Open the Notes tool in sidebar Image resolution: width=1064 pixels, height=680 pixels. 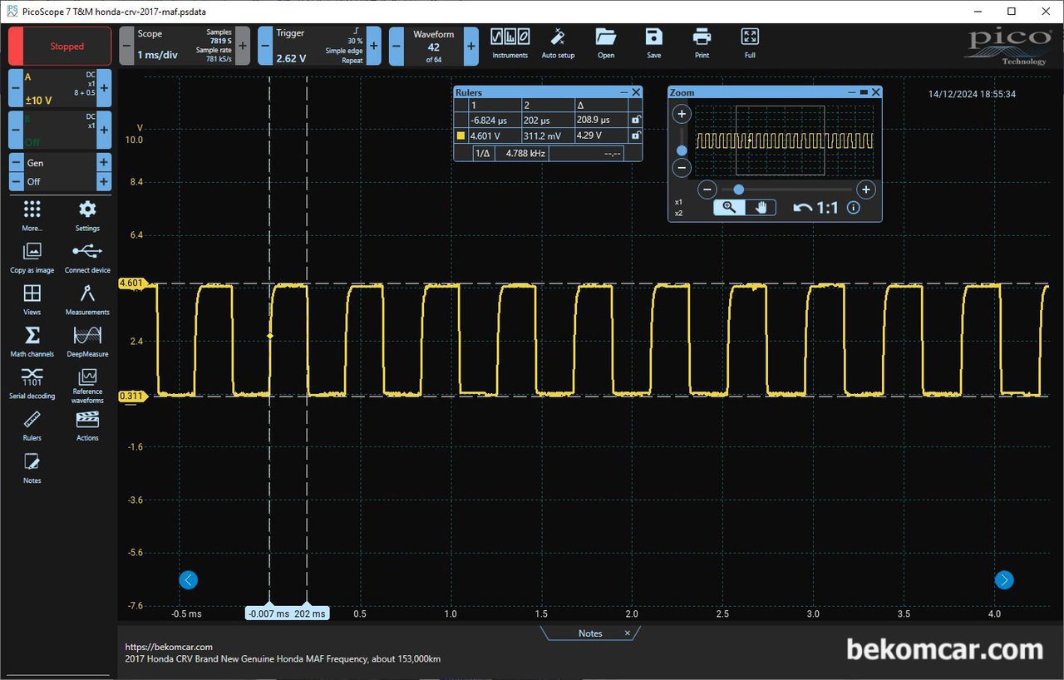32,468
